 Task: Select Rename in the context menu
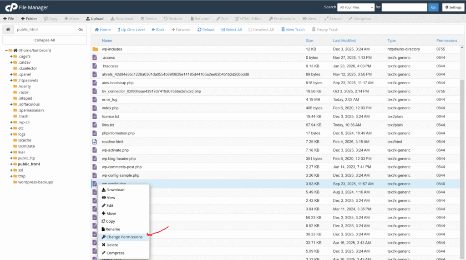113,229
